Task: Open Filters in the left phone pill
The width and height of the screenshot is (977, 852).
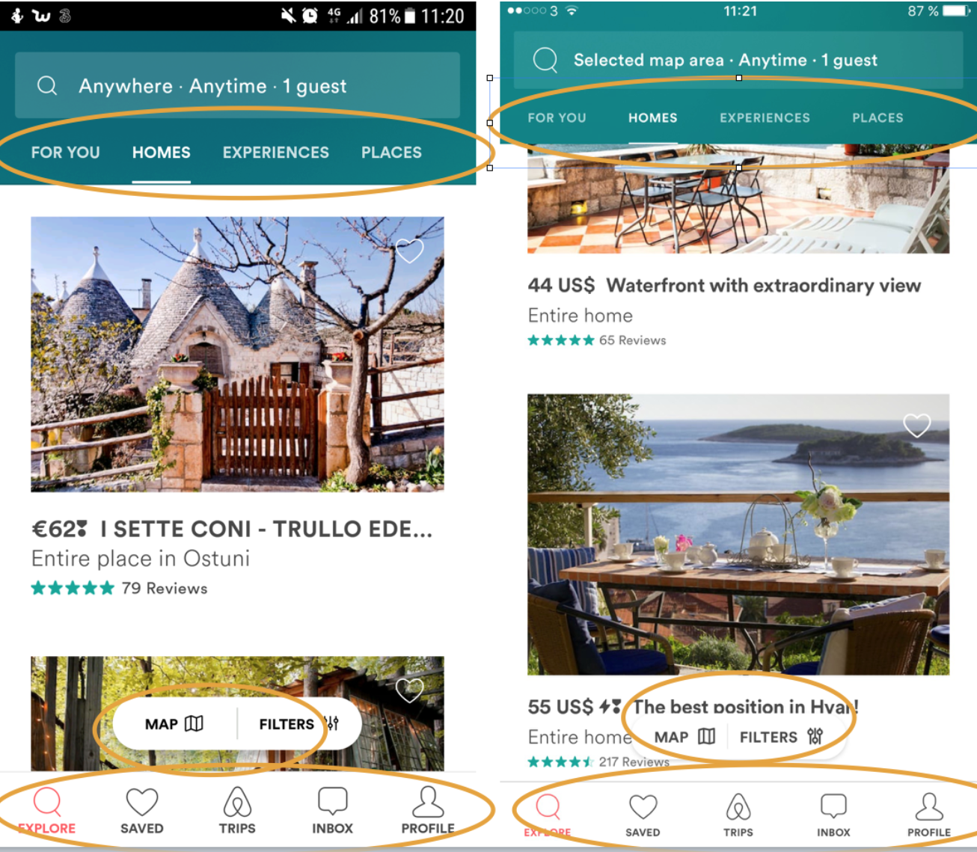Action: [298, 723]
